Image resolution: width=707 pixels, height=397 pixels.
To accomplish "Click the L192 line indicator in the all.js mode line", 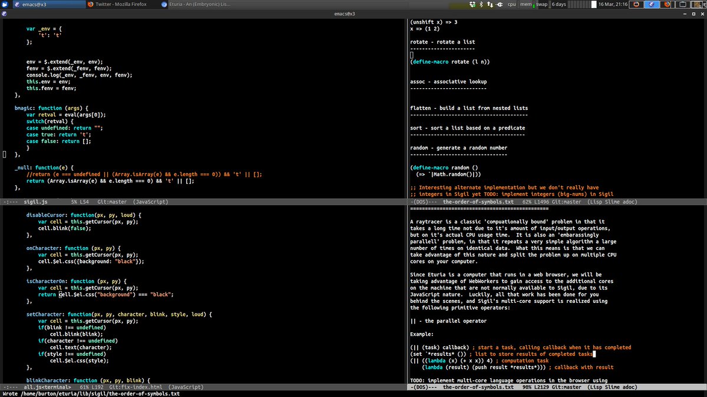I will click(x=99, y=388).
